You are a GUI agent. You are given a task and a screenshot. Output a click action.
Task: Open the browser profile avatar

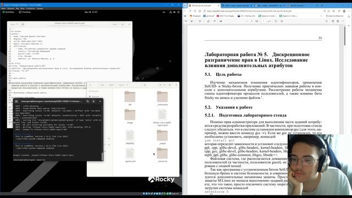click(x=344, y=11)
